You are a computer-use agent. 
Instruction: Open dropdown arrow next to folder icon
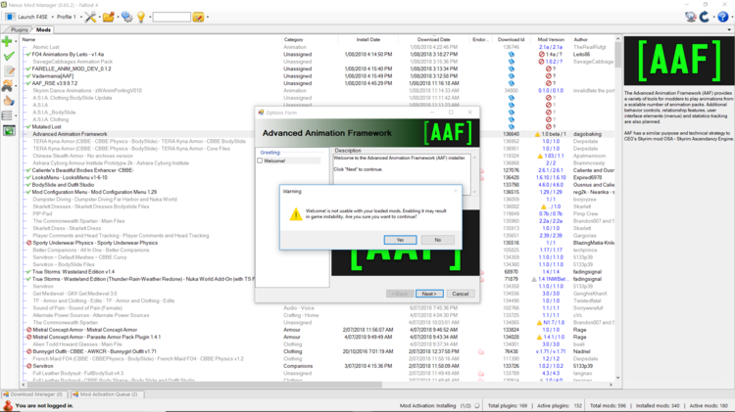coord(118,18)
